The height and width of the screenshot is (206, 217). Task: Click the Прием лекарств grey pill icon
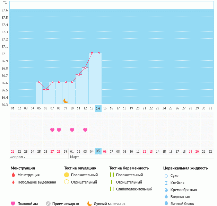48,204
